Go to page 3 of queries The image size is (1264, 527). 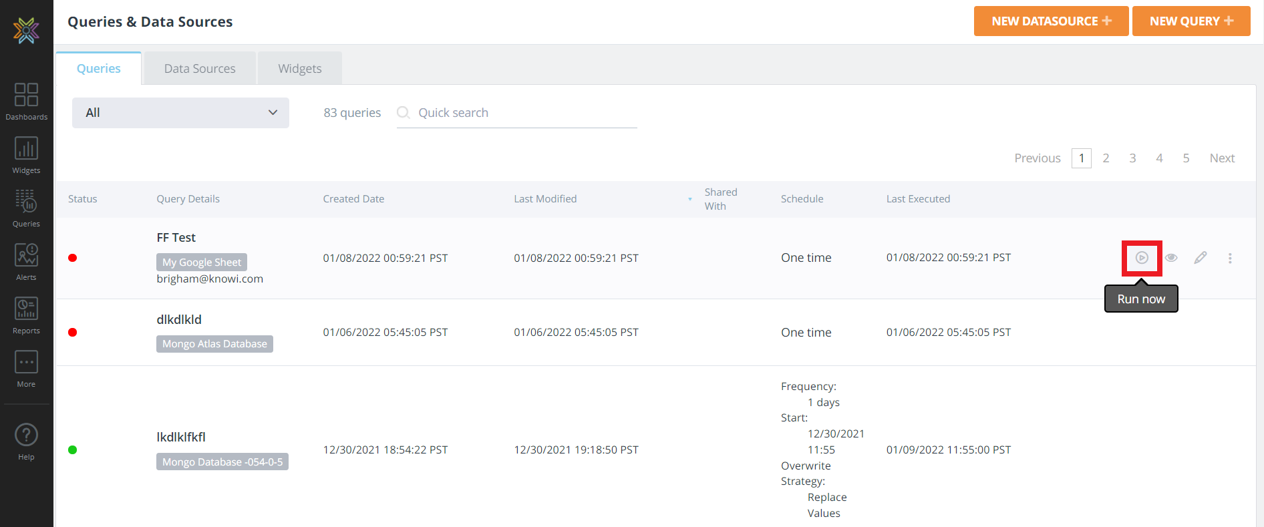point(1132,158)
